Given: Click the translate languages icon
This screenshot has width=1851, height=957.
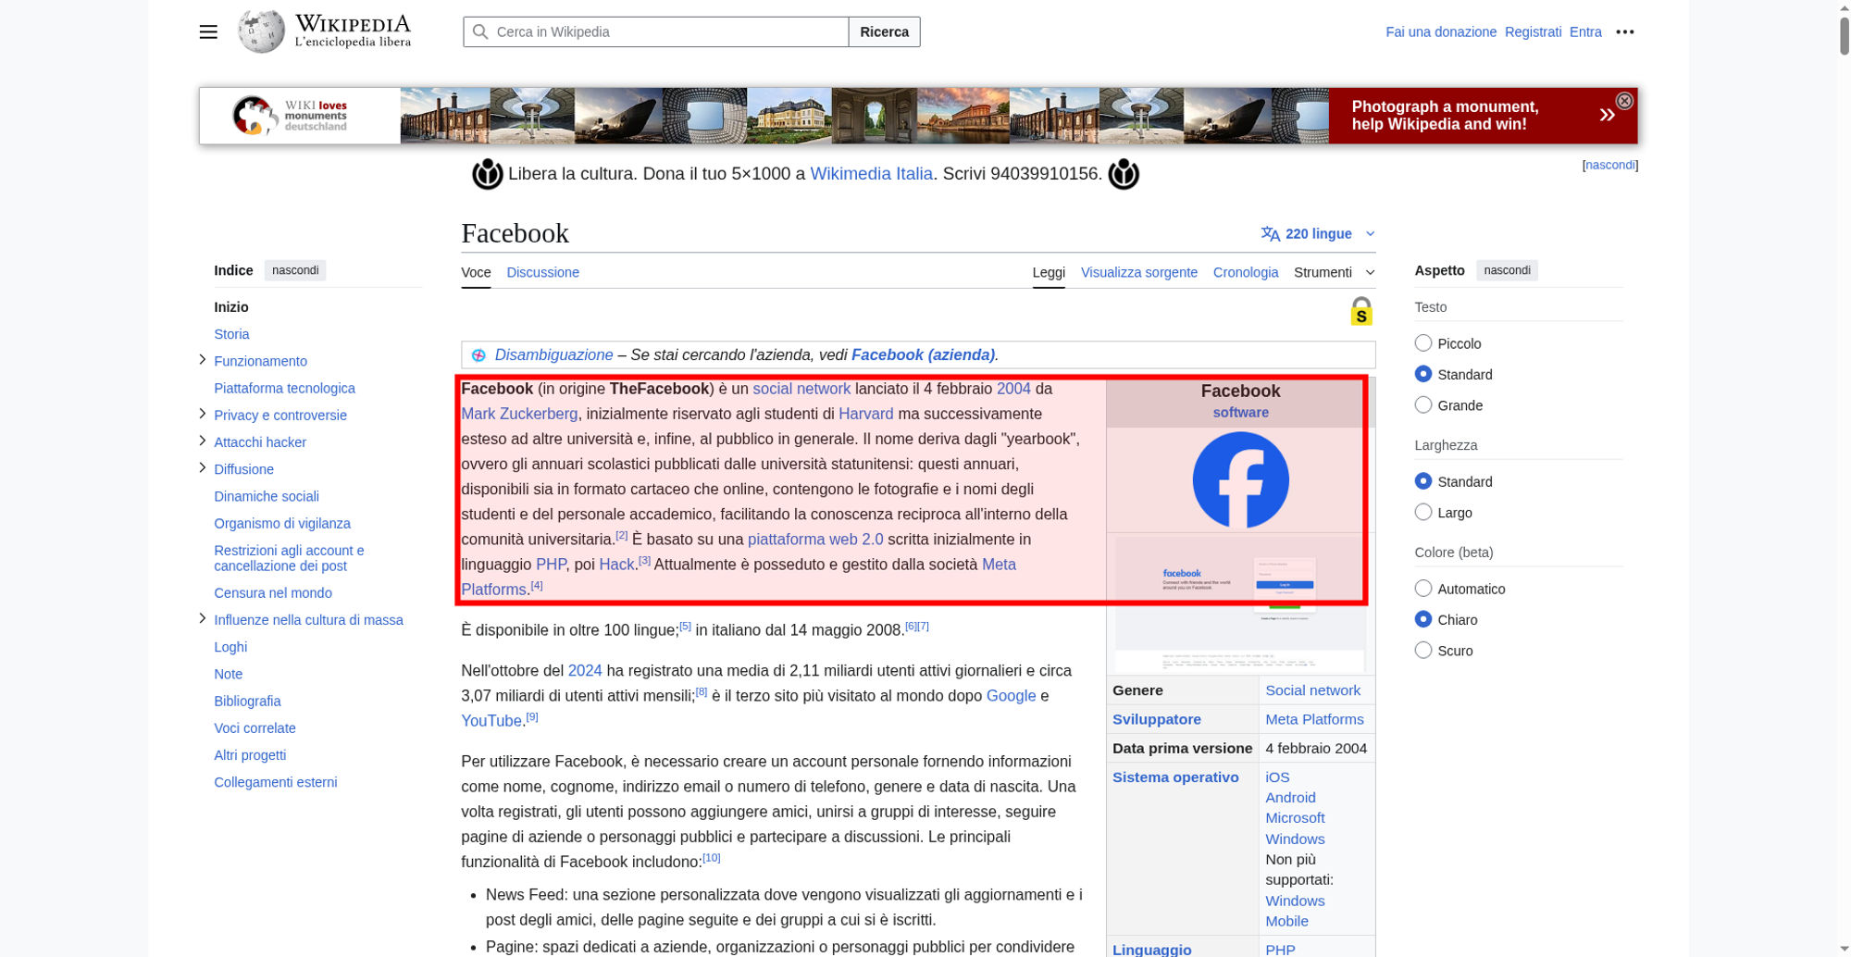Looking at the screenshot, I should [x=1270, y=234].
